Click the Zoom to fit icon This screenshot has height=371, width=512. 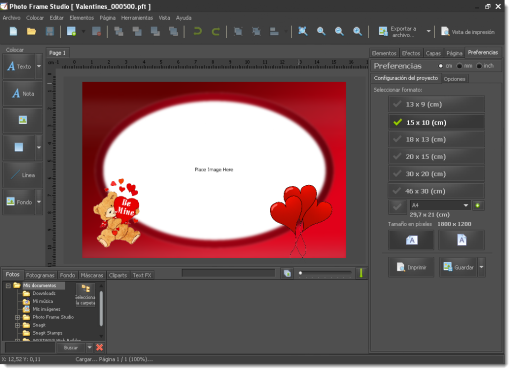tap(303, 31)
